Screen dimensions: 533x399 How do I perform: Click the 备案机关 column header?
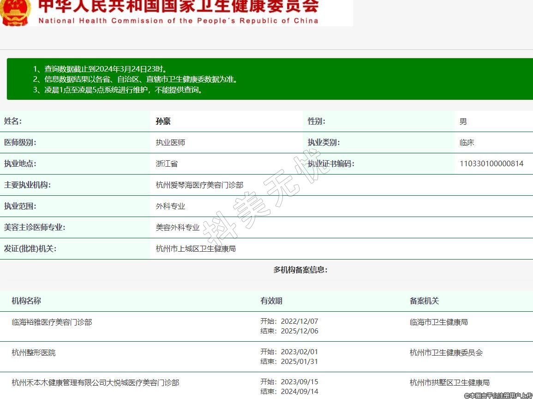click(424, 301)
